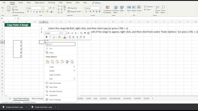Choose Paste Link icon under Paste Options
198x111 pixels.
(x=72, y=62)
